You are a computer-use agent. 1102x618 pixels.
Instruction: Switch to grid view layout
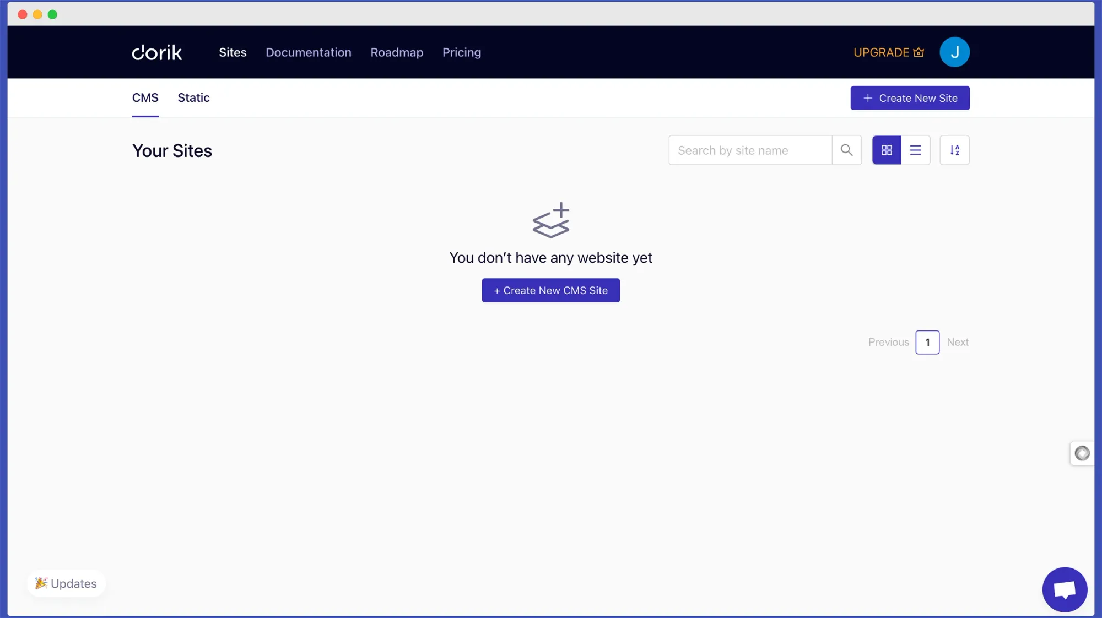[x=887, y=150]
